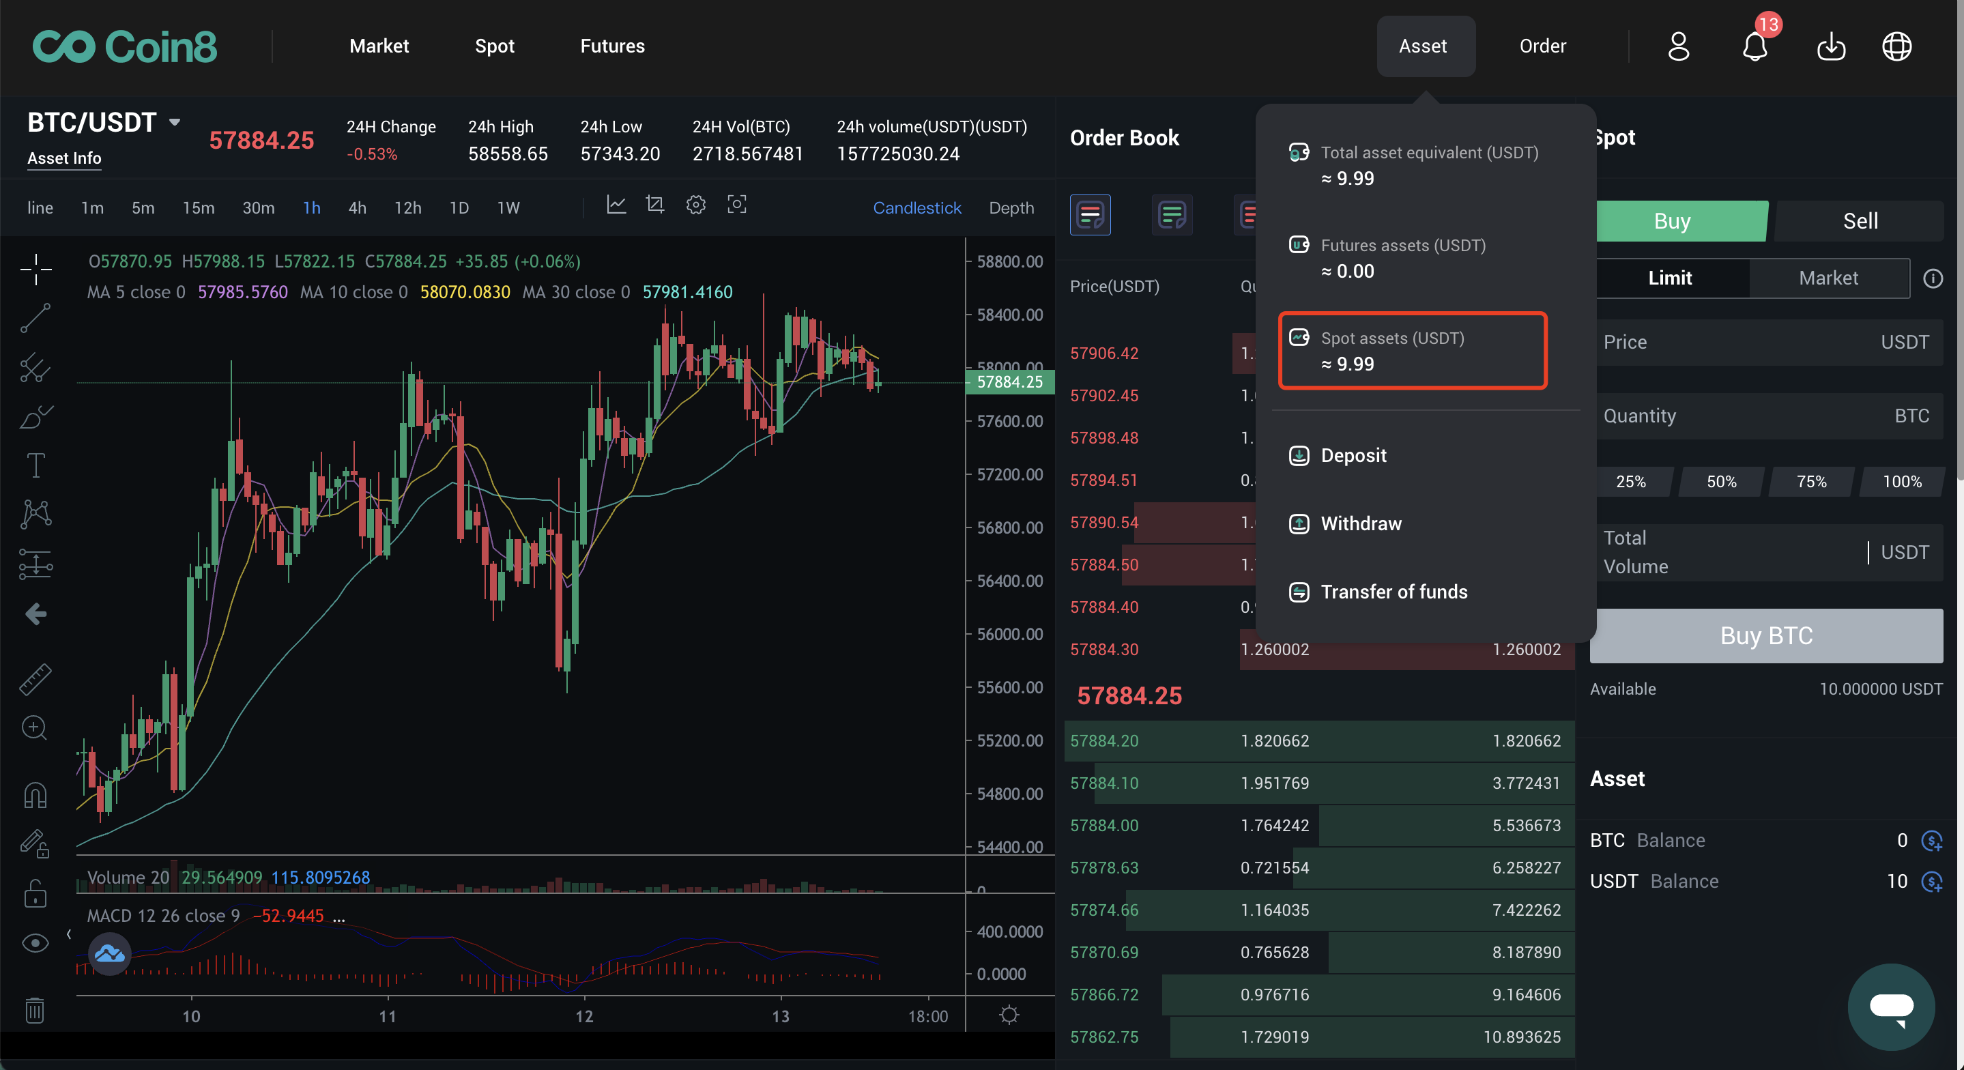Open the chart indicators icon
1964x1070 pixels.
click(x=616, y=205)
